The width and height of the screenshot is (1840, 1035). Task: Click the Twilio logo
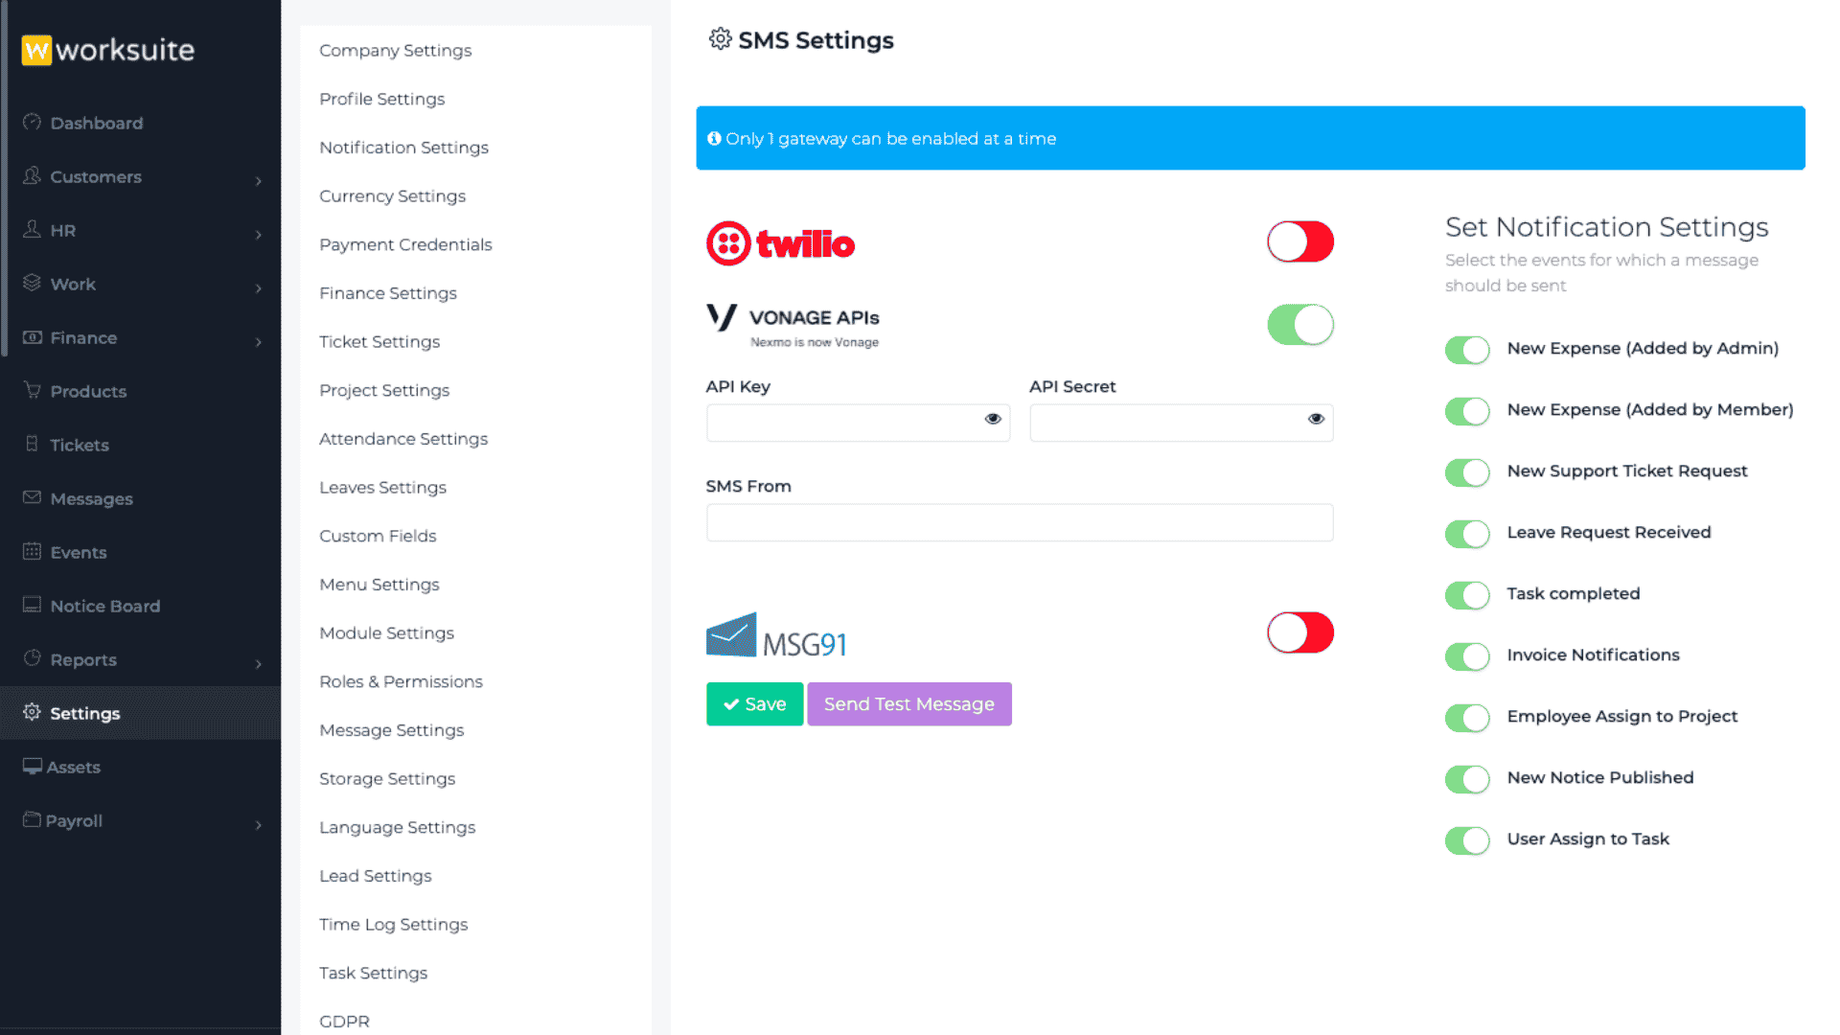tap(780, 243)
